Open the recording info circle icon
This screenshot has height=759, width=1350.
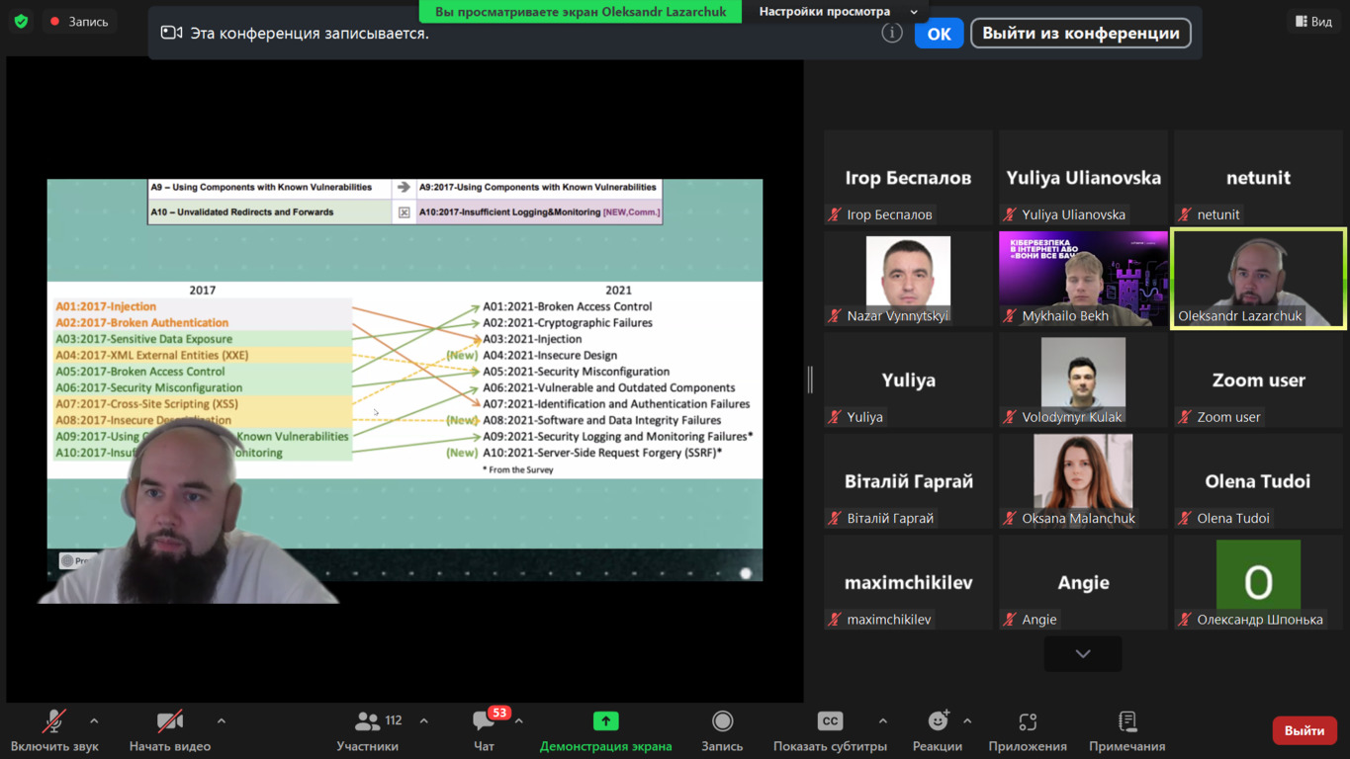pyautogui.click(x=892, y=33)
